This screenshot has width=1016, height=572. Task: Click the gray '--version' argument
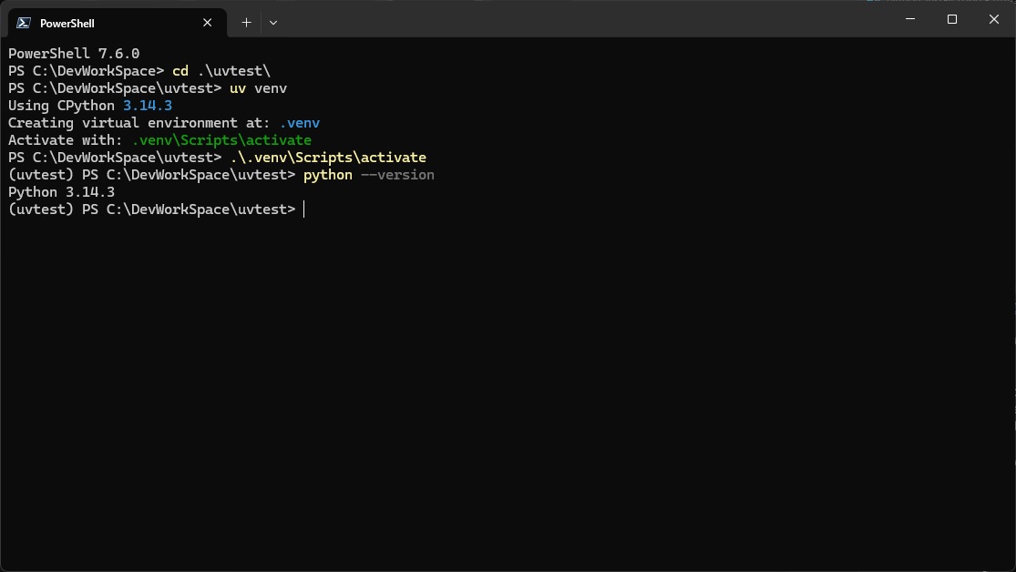coord(397,175)
